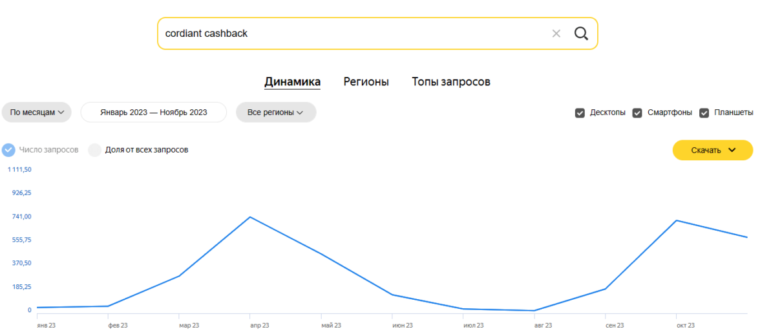Click the авг 23 low point on chart
The height and width of the screenshot is (336, 760).
(x=534, y=311)
